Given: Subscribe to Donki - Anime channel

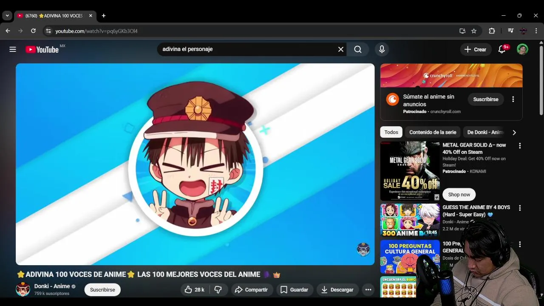Looking at the screenshot, I should point(102,290).
